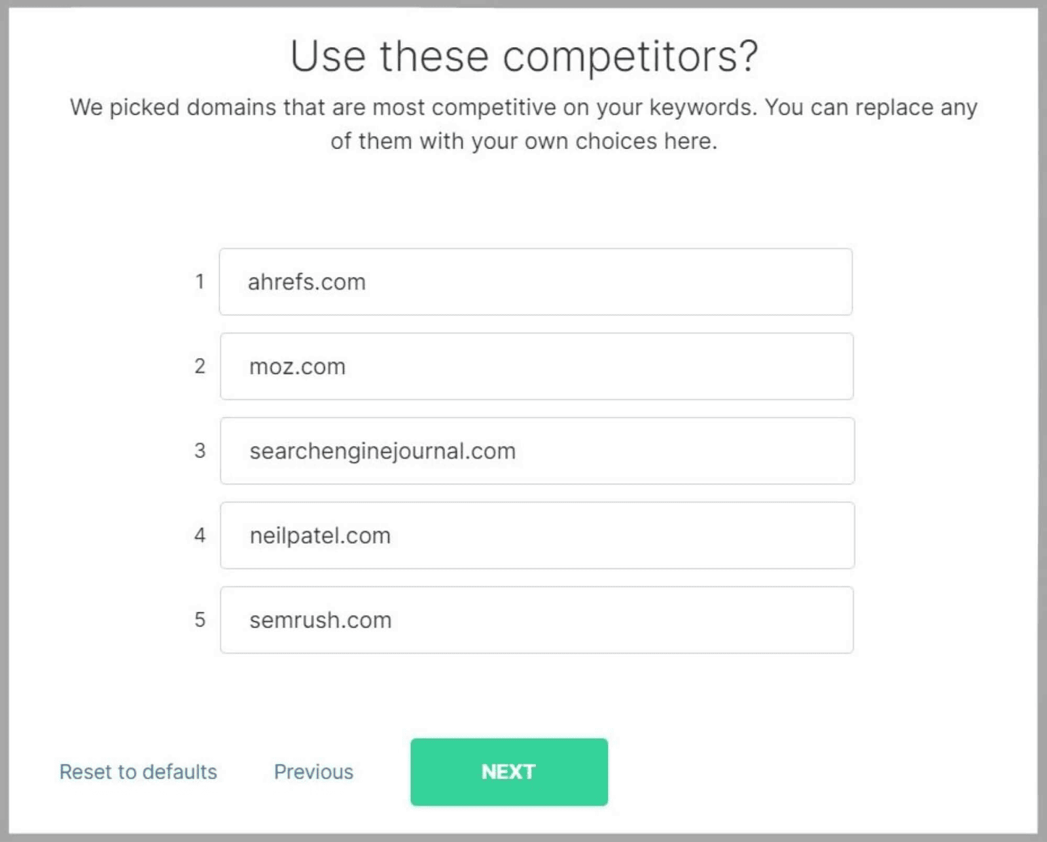Screen dimensions: 1047x842
Task: Restore default competitor domains
Action: (138, 772)
